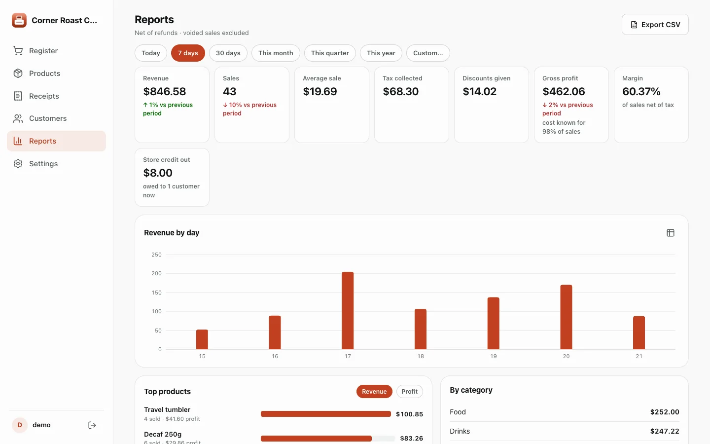710x444 pixels.
Task: Select the This quarter period
Action: click(x=330, y=53)
